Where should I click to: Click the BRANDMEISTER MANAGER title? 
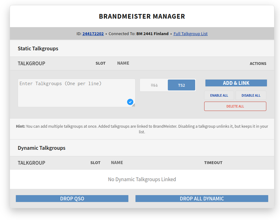click(142, 16)
